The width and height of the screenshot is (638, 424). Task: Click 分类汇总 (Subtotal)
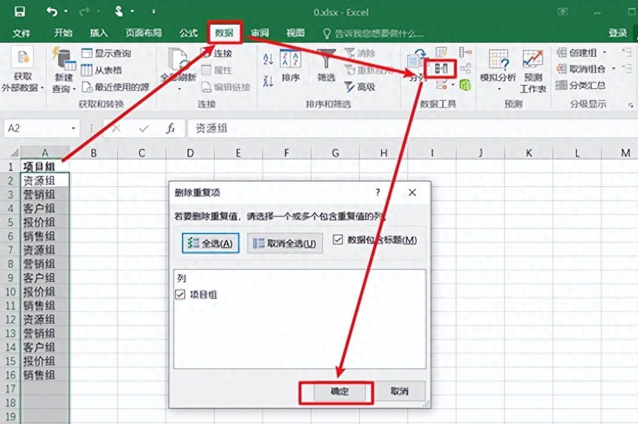point(580,85)
